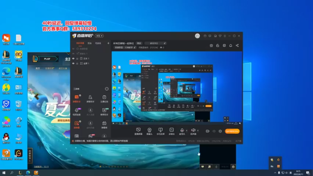Open 首页 tab in League client
Screen dimensions: 313x176
coord(38,68)
